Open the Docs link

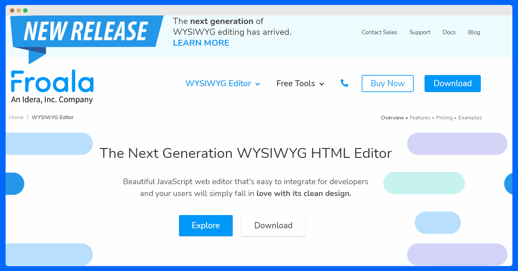pyautogui.click(x=449, y=32)
